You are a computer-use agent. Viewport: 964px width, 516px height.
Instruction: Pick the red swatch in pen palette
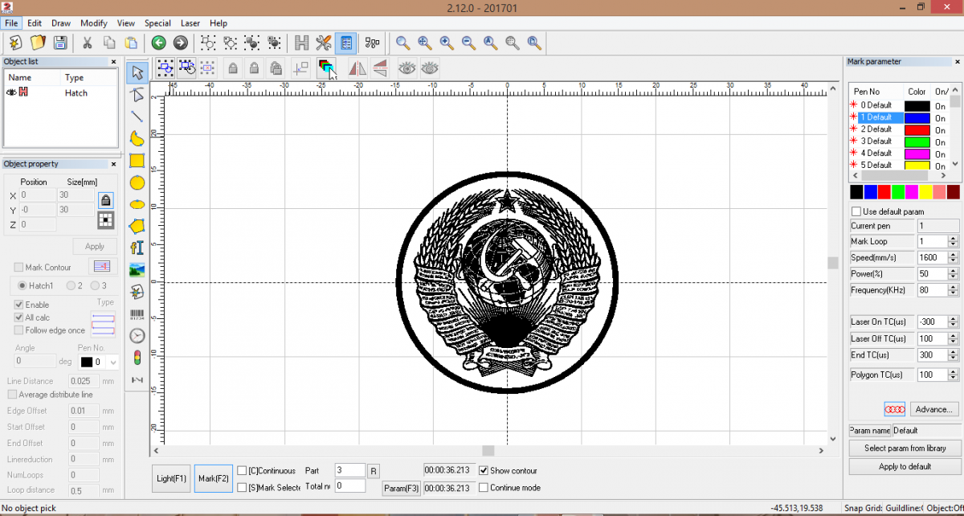coord(884,192)
